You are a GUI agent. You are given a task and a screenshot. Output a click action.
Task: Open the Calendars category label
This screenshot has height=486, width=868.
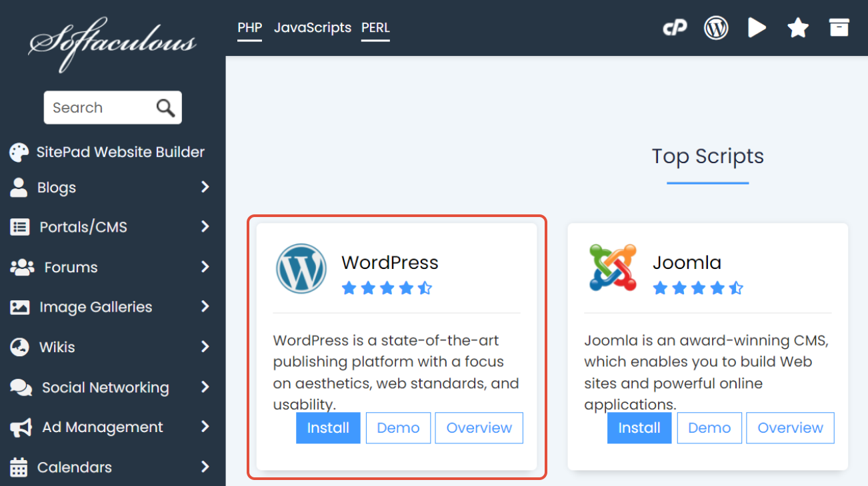point(75,467)
